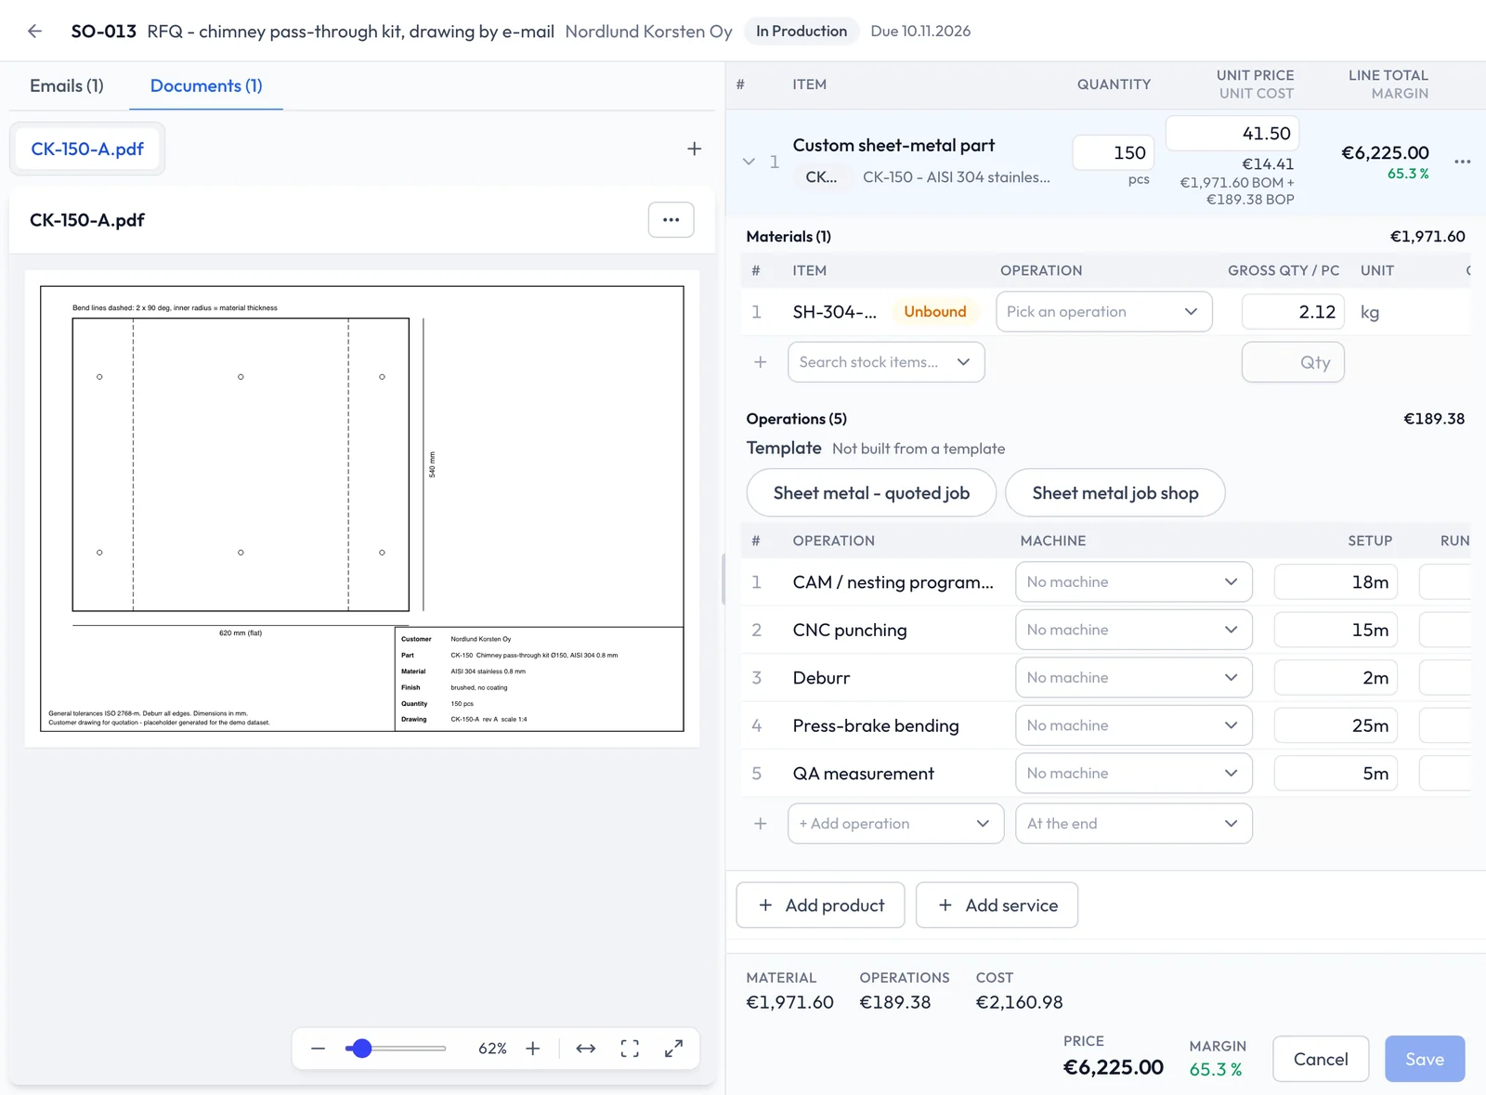This screenshot has width=1486, height=1095.
Task: Zoom out the PDF viewer
Action: coord(318,1049)
